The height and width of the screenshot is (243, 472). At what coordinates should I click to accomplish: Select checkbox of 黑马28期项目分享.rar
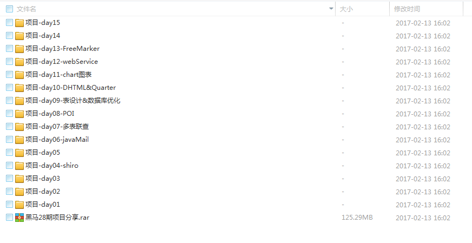10,218
